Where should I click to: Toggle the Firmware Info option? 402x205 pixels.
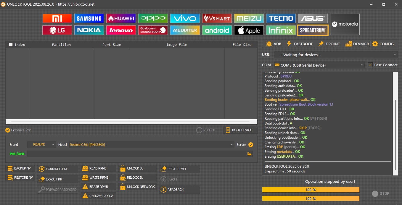(x=8, y=130)
